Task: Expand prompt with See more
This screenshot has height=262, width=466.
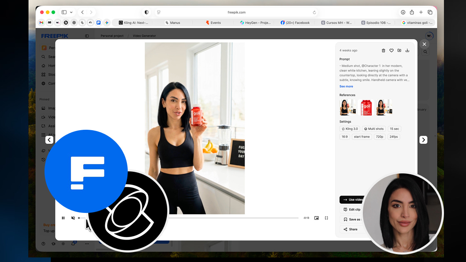Action: 346,87
